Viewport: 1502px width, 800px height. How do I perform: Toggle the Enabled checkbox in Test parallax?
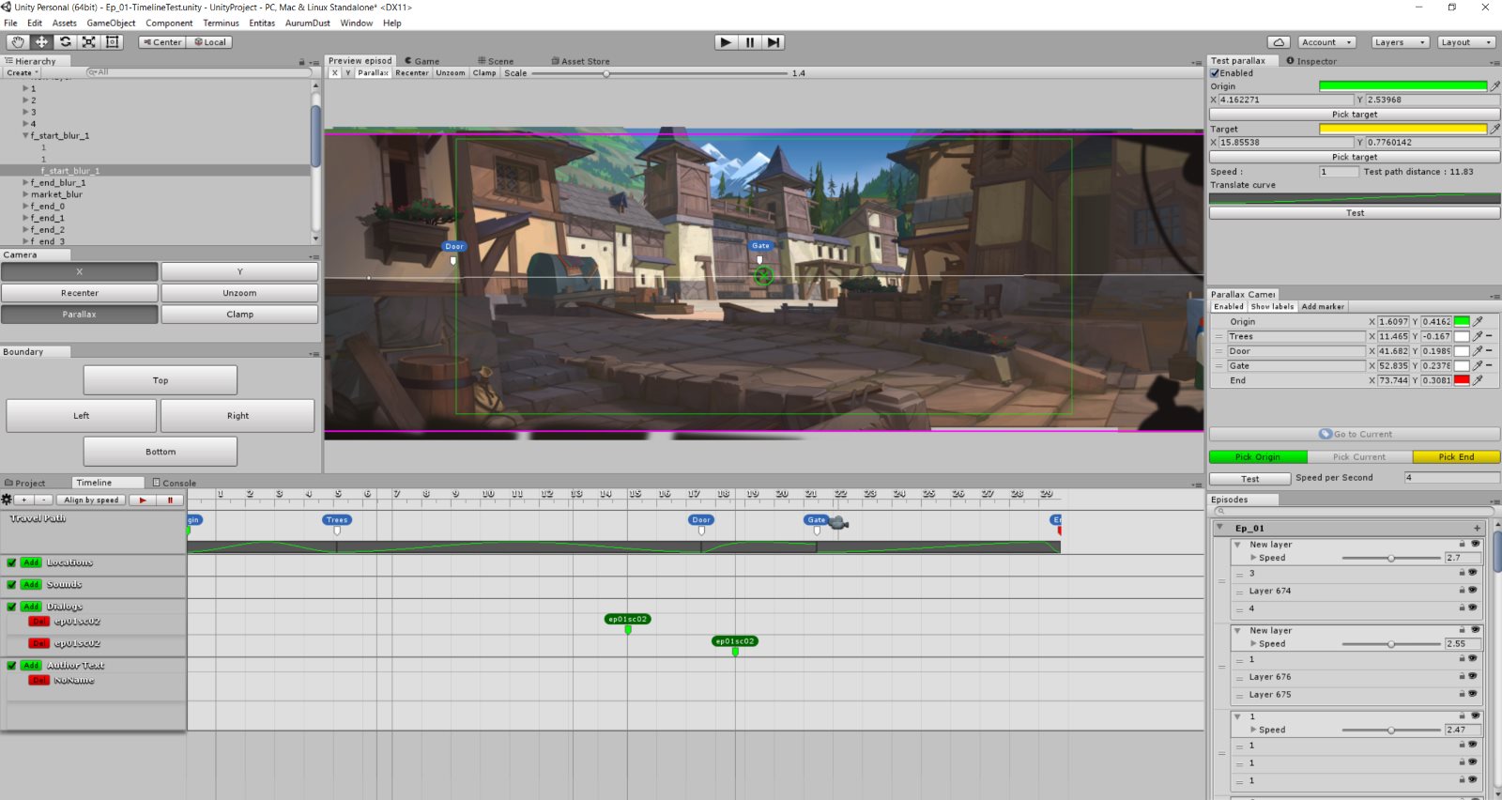[x=1215, y=73]
